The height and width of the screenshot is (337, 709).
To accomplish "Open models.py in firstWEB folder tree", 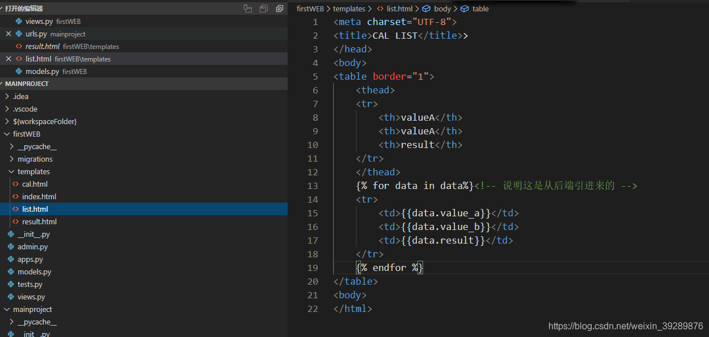I will tap(144, 272).
